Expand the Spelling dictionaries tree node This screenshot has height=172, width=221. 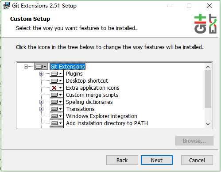tap(41, 102)
